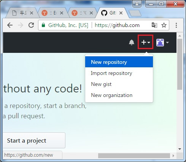Image resolution: width=186 pixels, height=162 pixels.
Task: Click the browser back arrow
Action: [10, 25]
